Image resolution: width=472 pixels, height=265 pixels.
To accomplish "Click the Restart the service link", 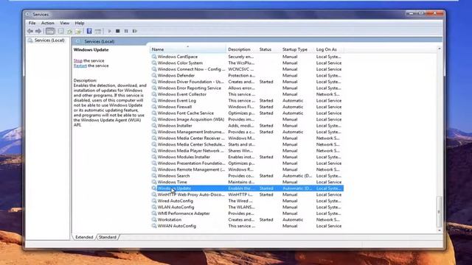I will [x=80, y=66].
